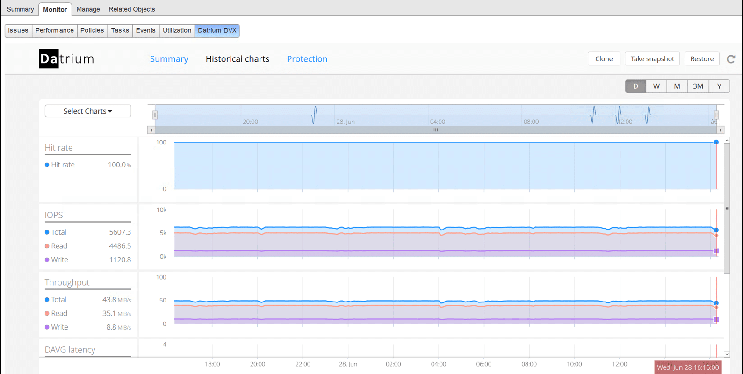Click the 5607.3 IOPS total value
The height and width of the screenshot is (374, 743).
(x=120, y=232)
